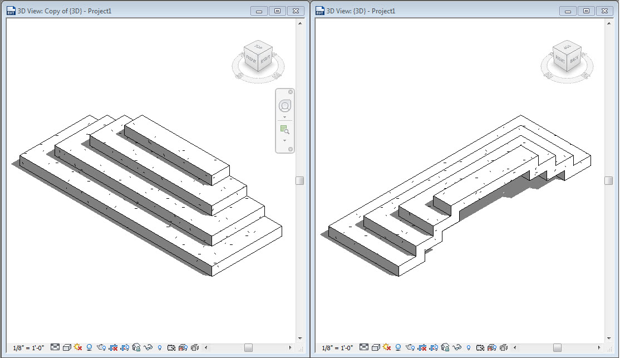The image size is (620, 358).
Task: Click horizontal scrollbar thumb in {3D} view
Action: coord(557,348)
